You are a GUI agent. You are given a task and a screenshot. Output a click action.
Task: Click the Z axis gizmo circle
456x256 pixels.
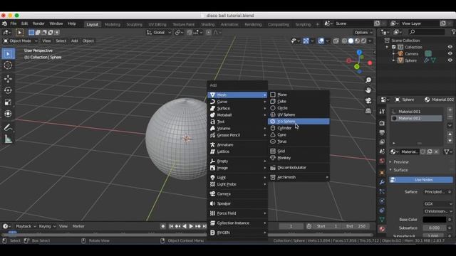click(x=359, y=52)
